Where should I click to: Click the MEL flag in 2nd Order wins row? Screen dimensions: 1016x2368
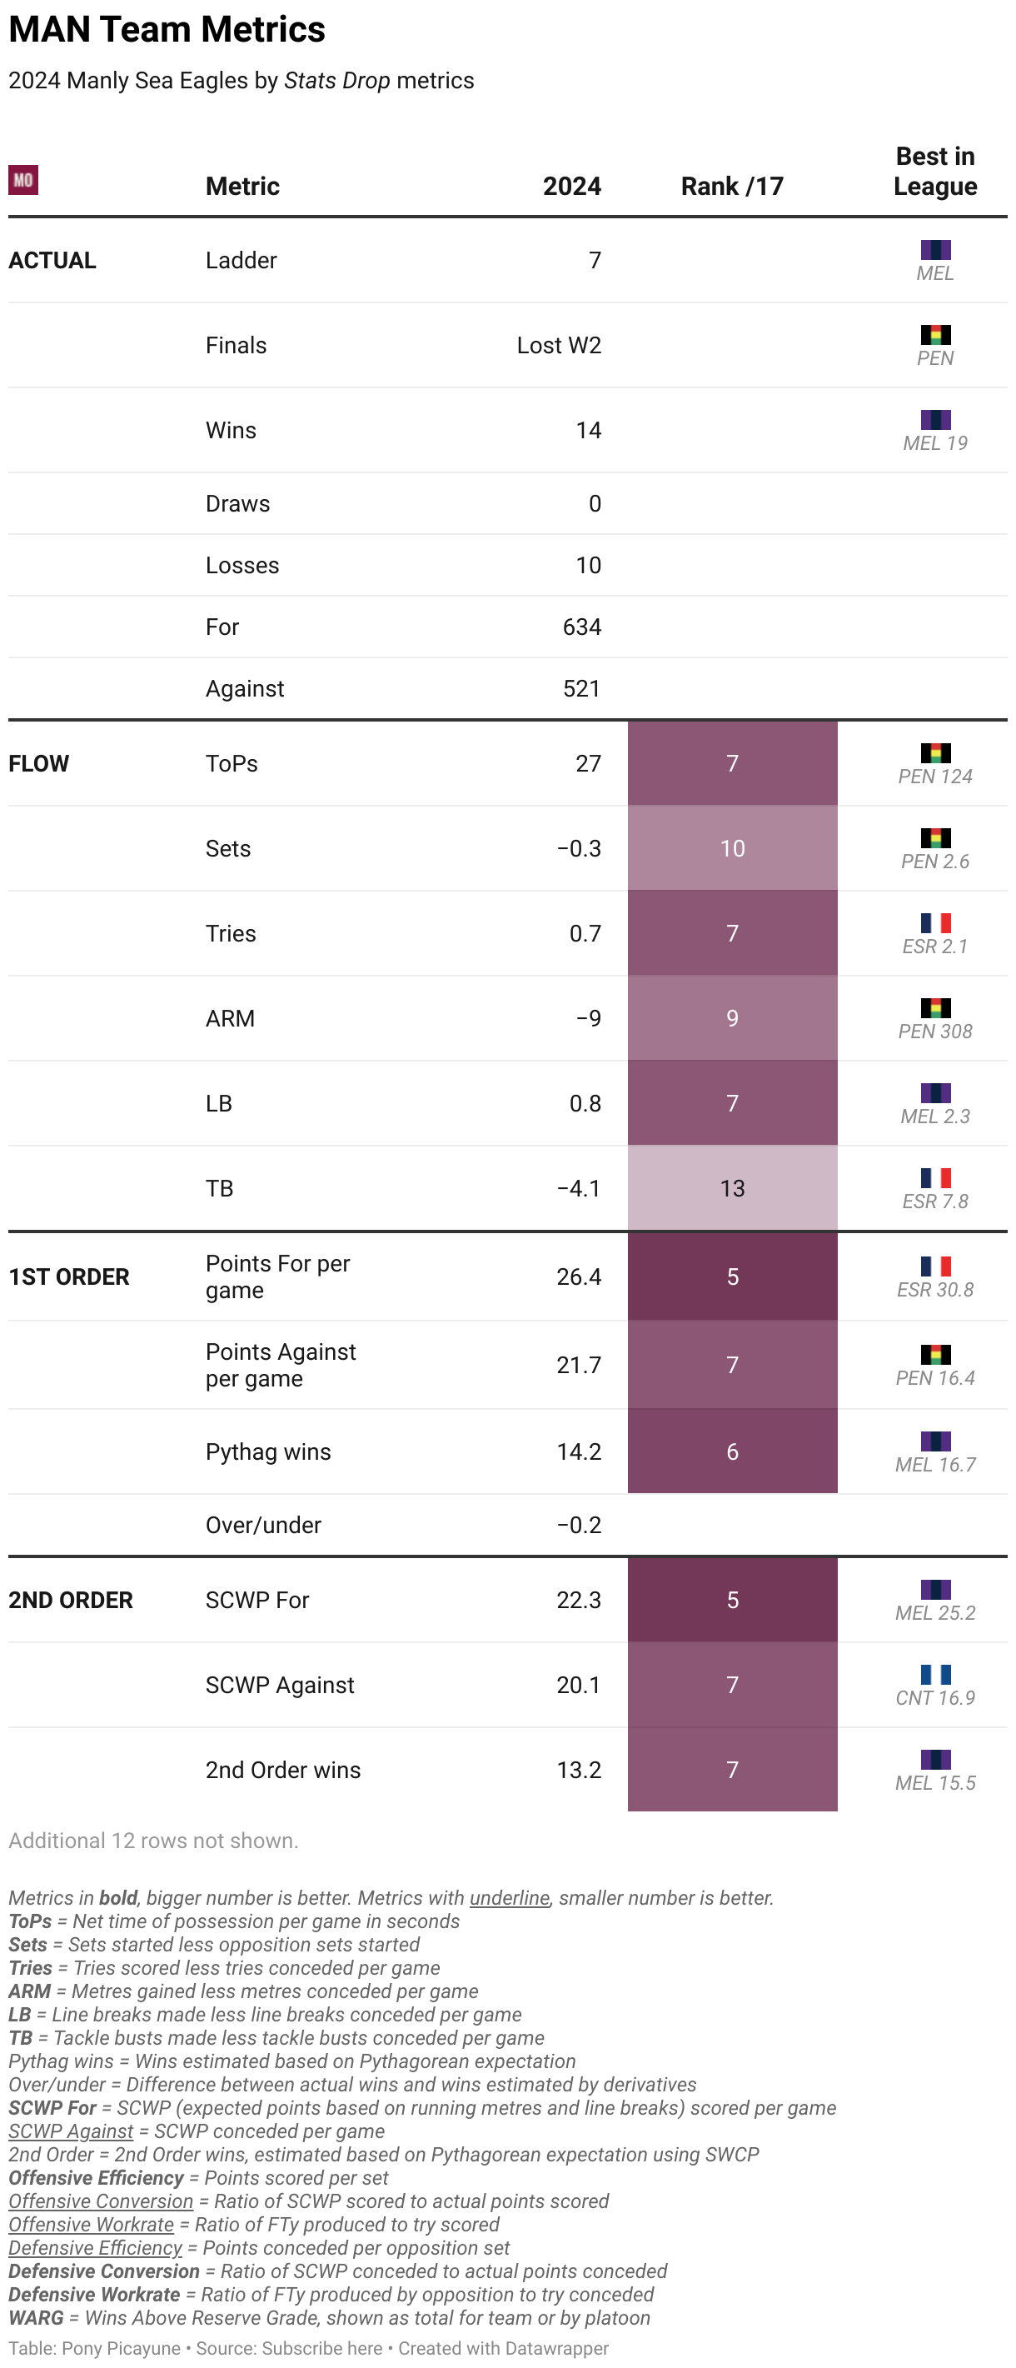935,1760
